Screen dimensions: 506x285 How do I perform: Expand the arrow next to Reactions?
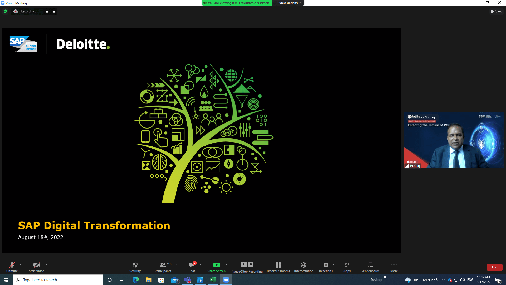(x=333, y=265)
